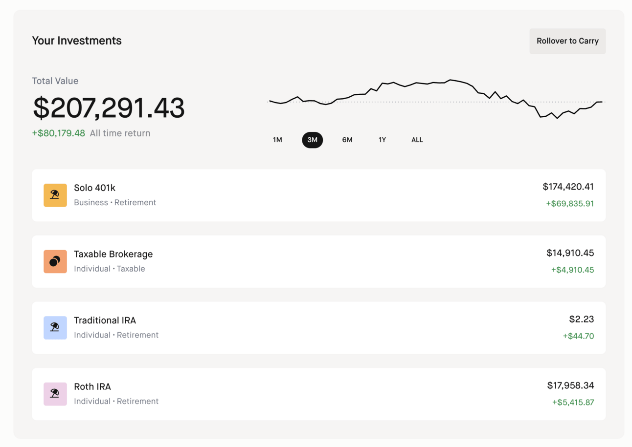This screenshot has height=447, width=632.
Task: Click the total value $207,291.43
Action: [x=109, y=108]
